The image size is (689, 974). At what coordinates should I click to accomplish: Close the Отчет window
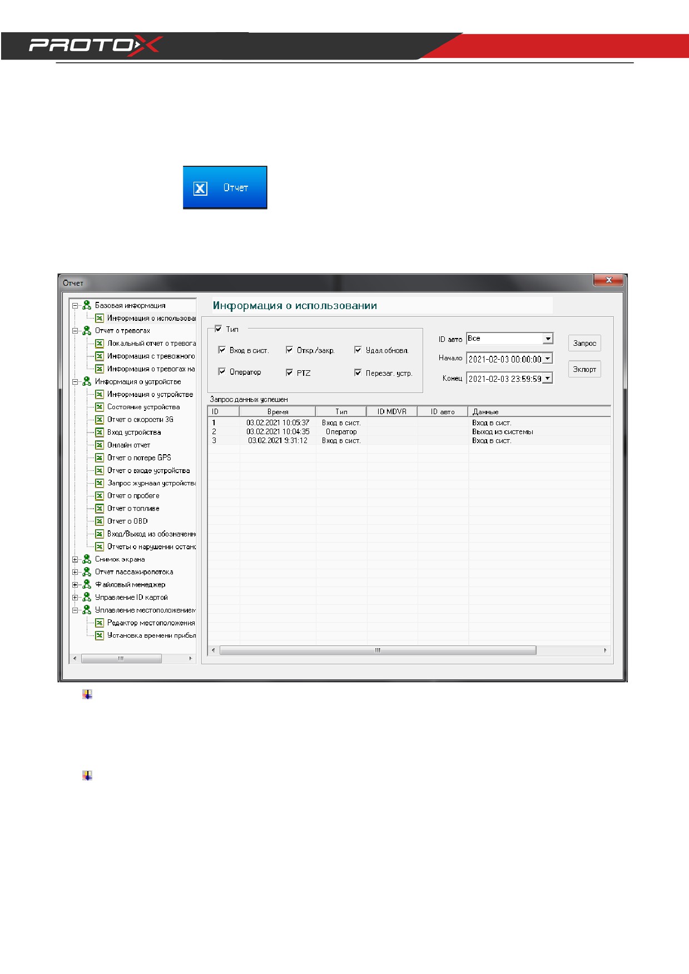(x=608, y=280)
